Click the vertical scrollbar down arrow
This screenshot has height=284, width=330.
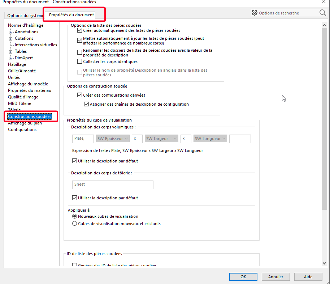[x=325, y=264]
